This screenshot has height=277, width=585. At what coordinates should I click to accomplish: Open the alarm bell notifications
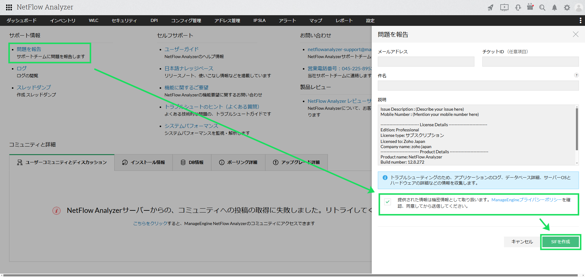[x=555, y=8]
